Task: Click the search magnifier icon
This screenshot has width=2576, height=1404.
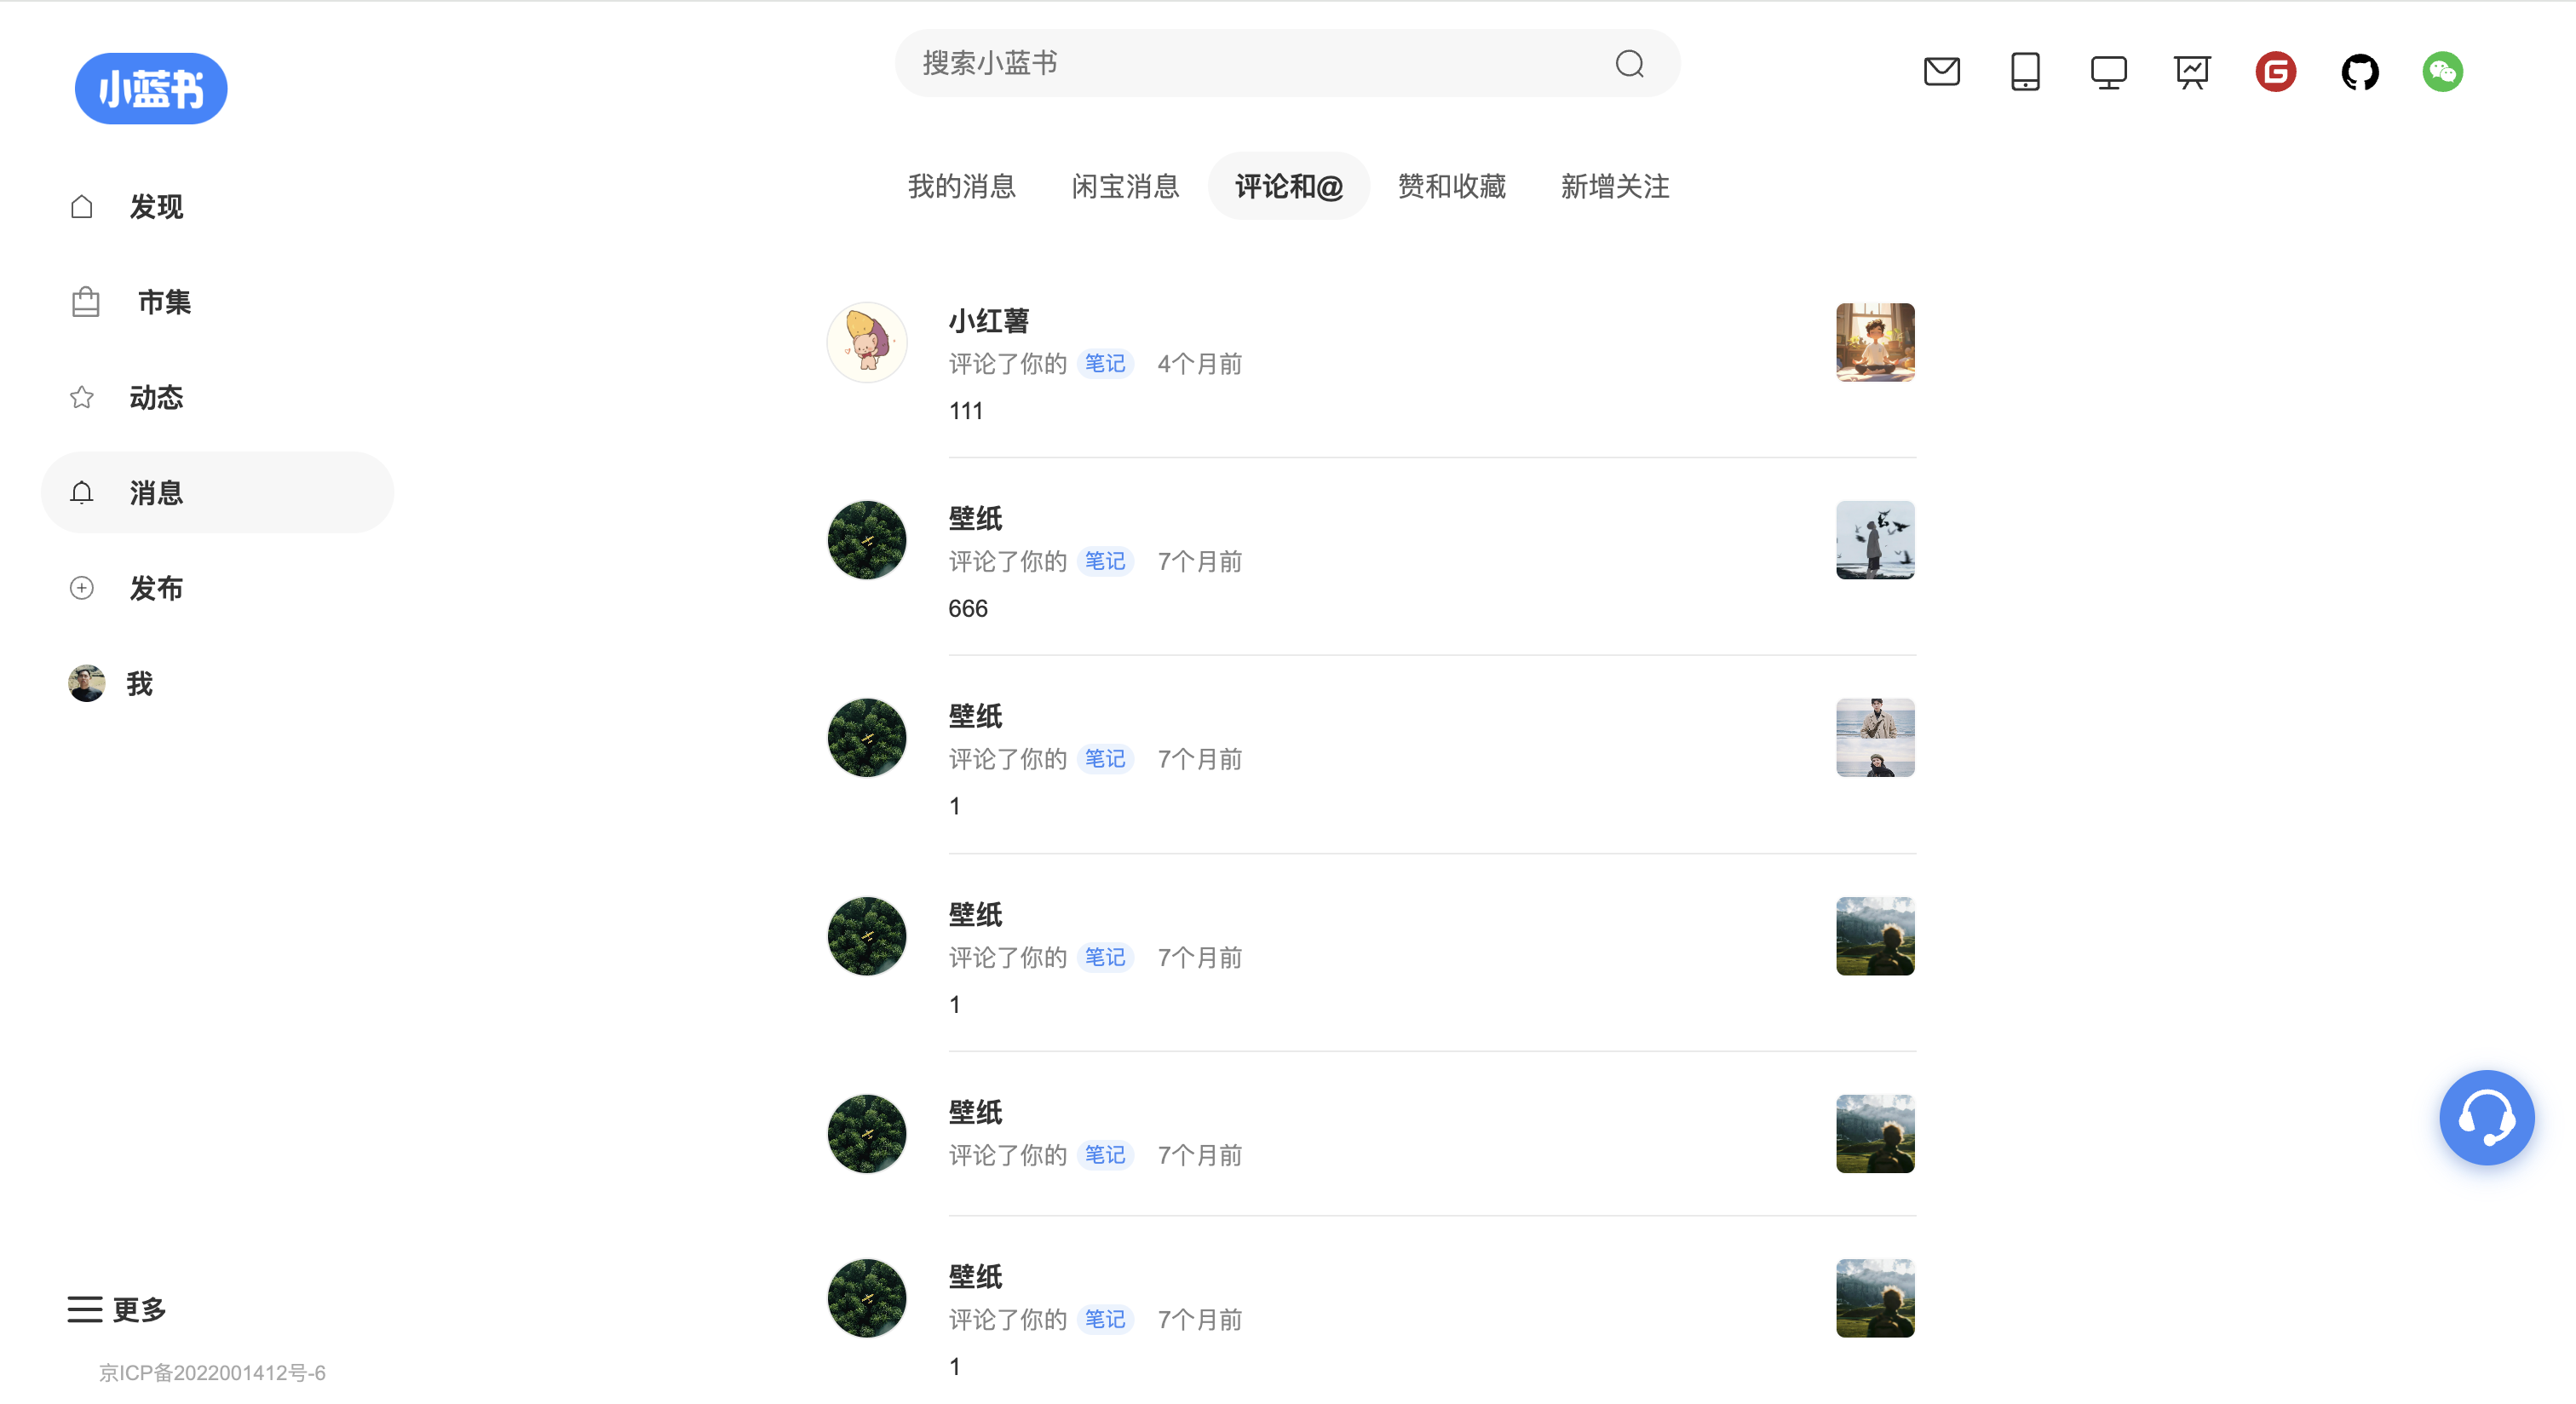Action: (x=1629, y=64)
